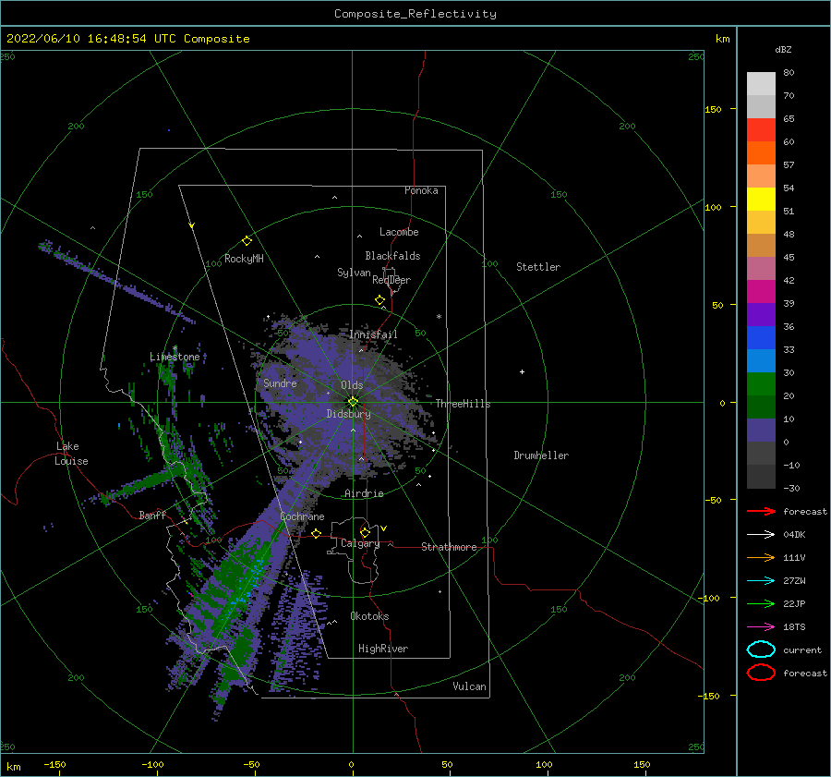Click the RockyMH label
This screenshot has height=777, width=831.
click(x=244, y=259)
